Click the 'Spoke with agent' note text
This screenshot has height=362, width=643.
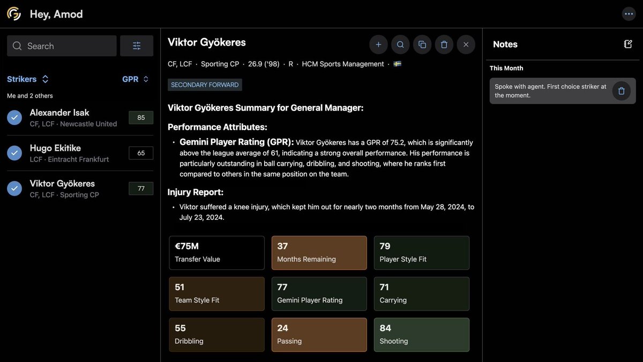(550, 91)
